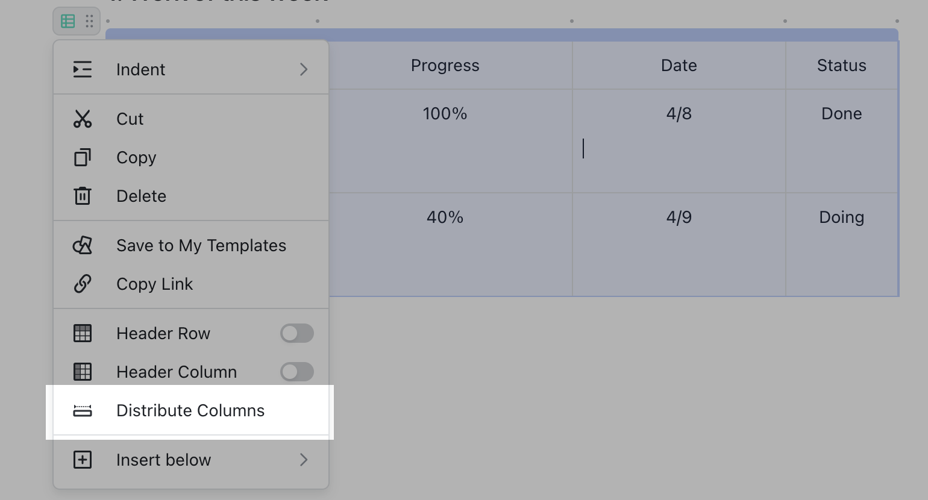928x500 pixels.
Task: Select the Cut scissors icon
Action: coord(83,119)
